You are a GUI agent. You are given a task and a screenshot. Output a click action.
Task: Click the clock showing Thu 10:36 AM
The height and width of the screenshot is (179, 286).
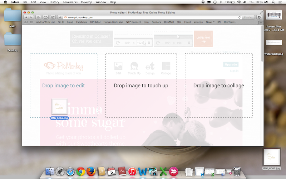pyautogui.click(x=258, y=2)
